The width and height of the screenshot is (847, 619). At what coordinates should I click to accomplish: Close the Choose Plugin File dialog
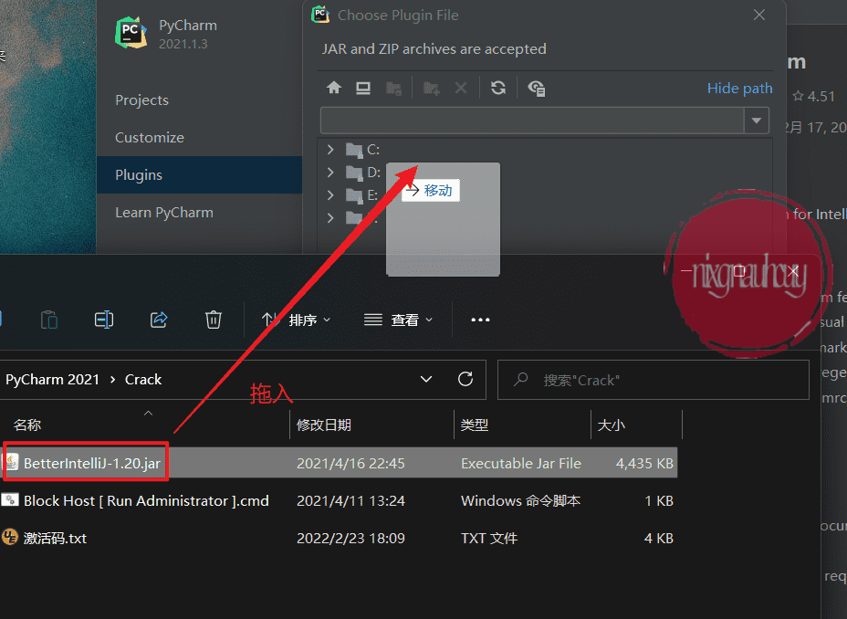(759, 16)
